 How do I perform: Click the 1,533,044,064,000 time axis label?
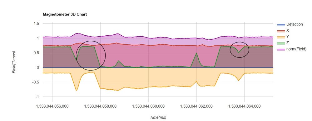pyautogui.click(x=245, y=106)
